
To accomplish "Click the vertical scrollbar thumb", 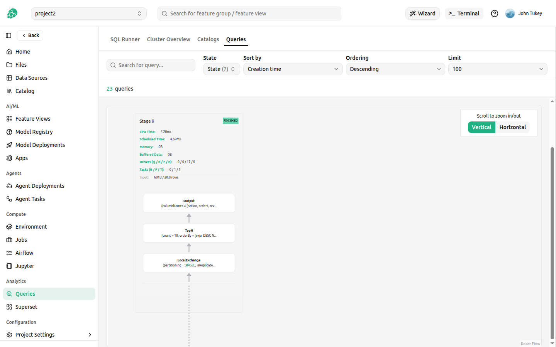I will click(552, 243).
